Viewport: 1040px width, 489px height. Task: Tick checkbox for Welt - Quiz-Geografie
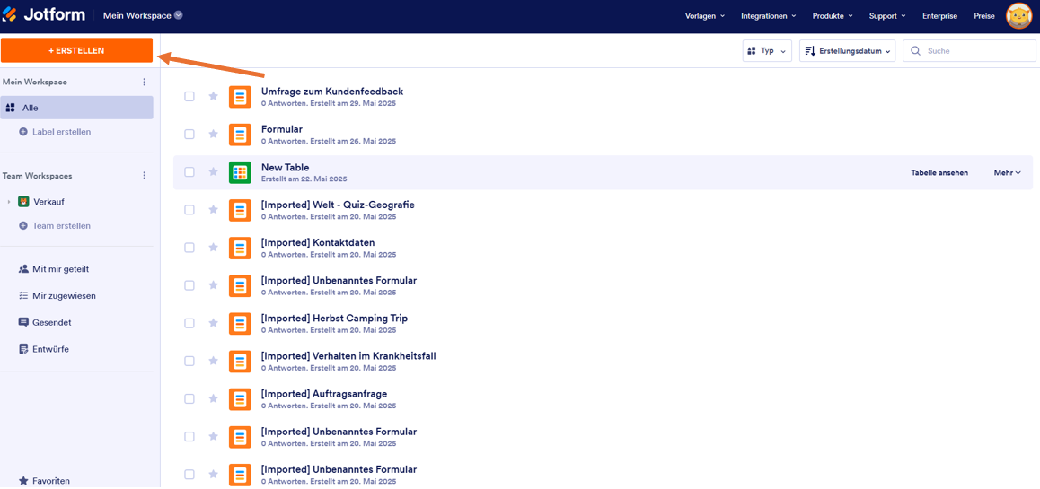click(189, 209)
